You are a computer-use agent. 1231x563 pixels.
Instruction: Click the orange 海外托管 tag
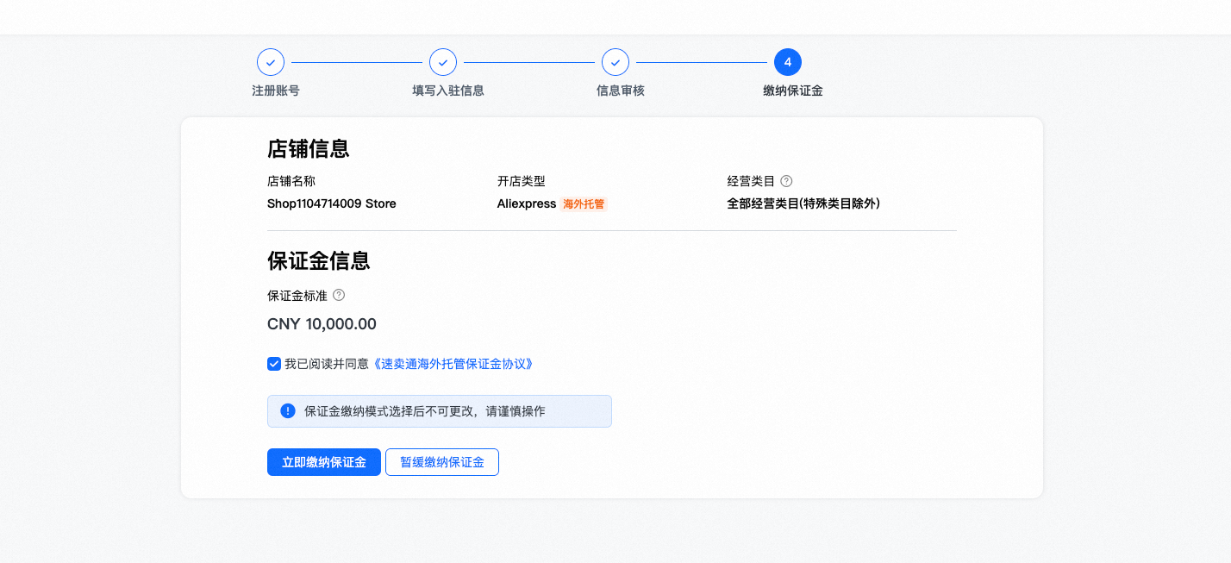[x=584, y=204]
